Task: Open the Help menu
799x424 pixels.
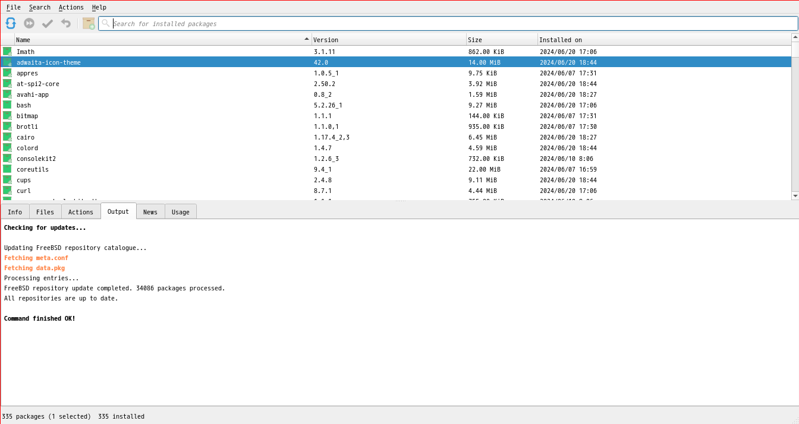Action: pyautogui.click(x=99, y=7)
